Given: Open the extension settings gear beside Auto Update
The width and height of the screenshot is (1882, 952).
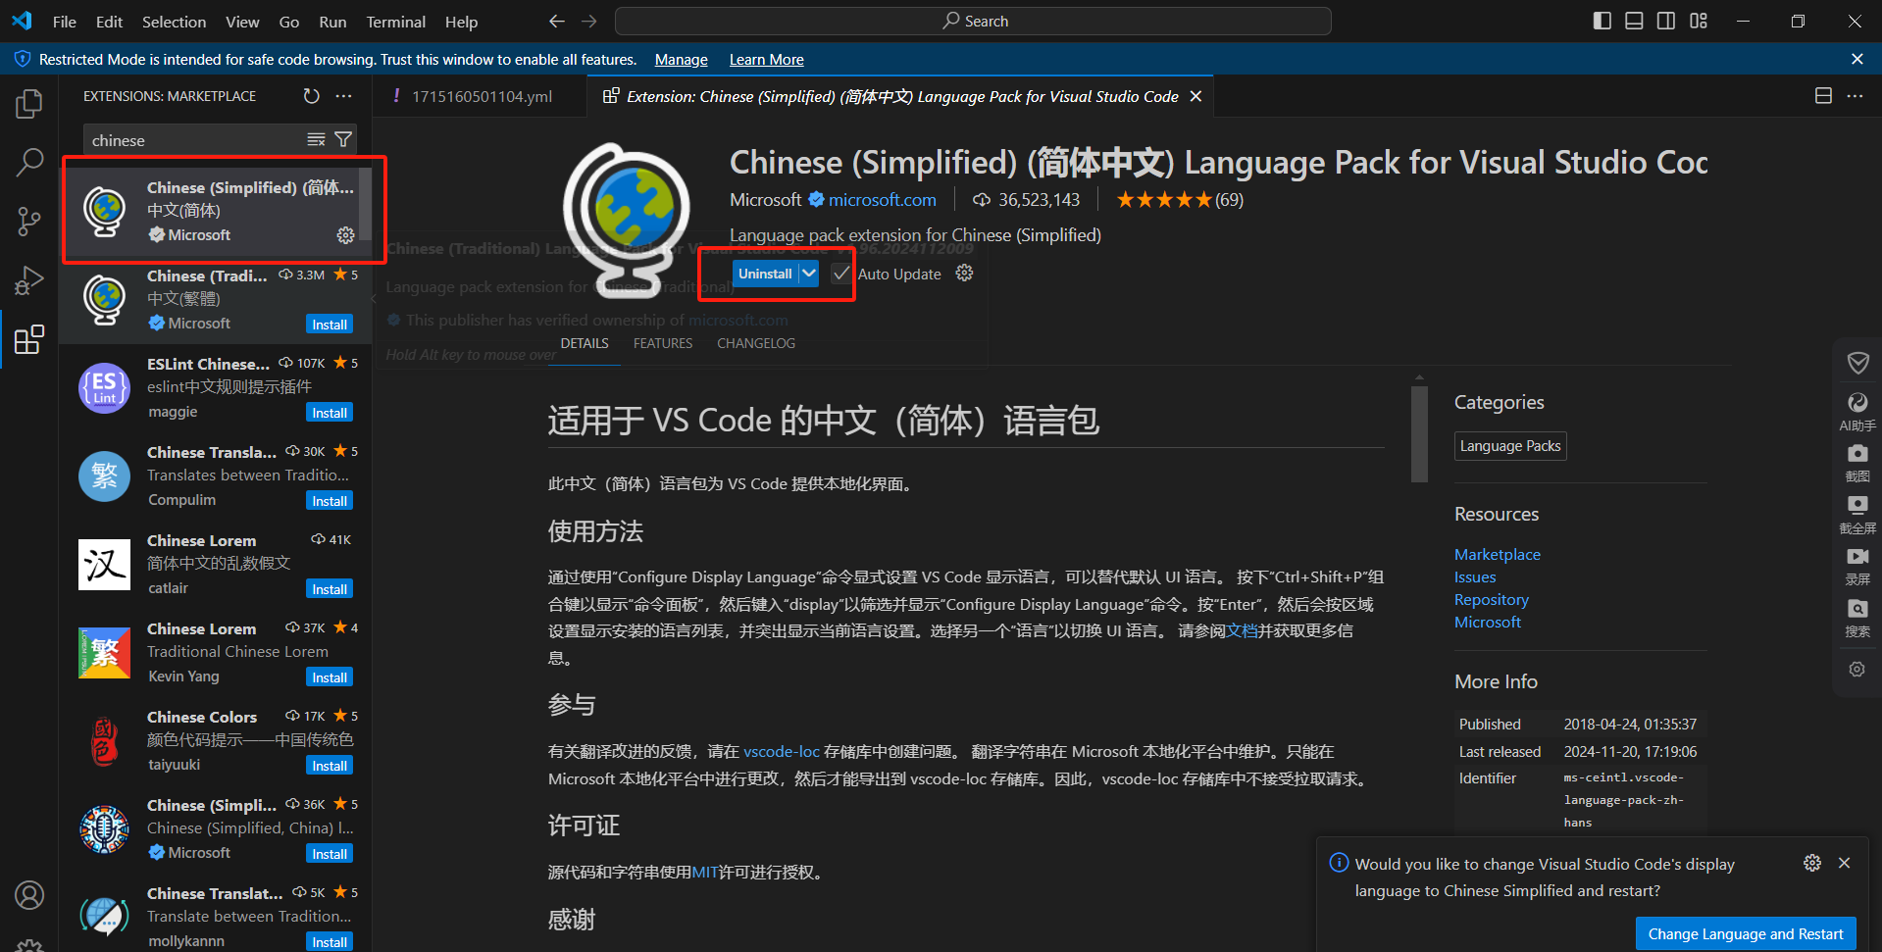Looking at the screenshot, I should 964,274.
